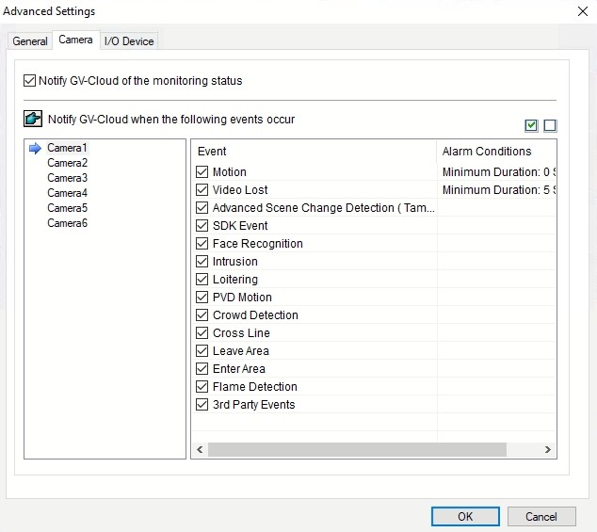Click right arrow on horizontal scrollbar
Viewport: 597px width, 532px height.
548,450
